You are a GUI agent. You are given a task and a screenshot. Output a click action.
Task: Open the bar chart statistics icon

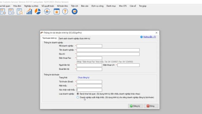point(29,12)
